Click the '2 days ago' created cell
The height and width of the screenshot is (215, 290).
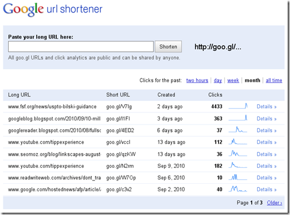pyautogui.click(x=170, y=107)
